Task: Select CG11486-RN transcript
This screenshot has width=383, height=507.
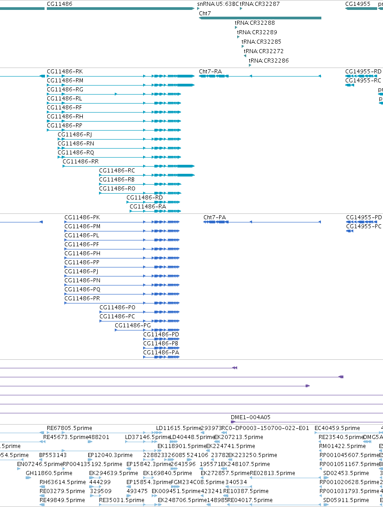Action: [76, 144]
